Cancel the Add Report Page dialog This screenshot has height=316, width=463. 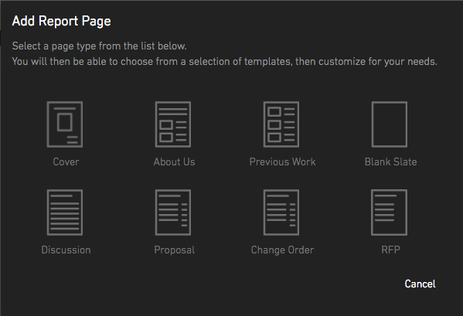pos(420,284)
